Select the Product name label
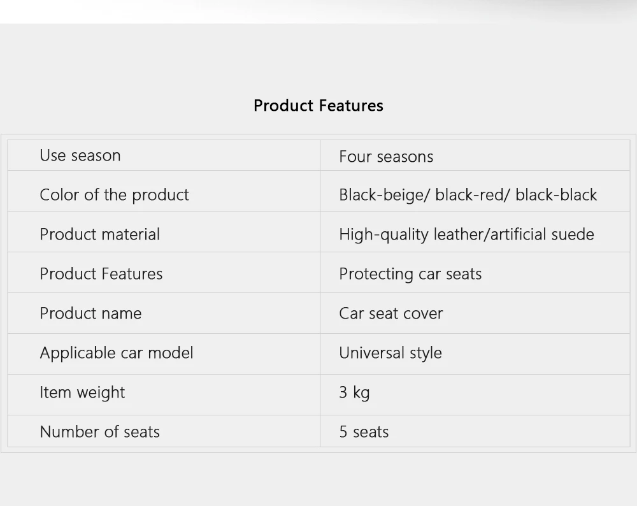 click(90, 313)
